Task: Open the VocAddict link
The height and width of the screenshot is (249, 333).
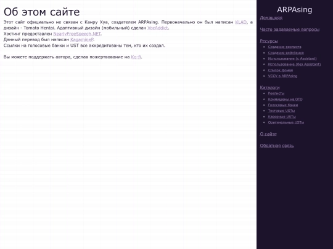Action: 158,28
